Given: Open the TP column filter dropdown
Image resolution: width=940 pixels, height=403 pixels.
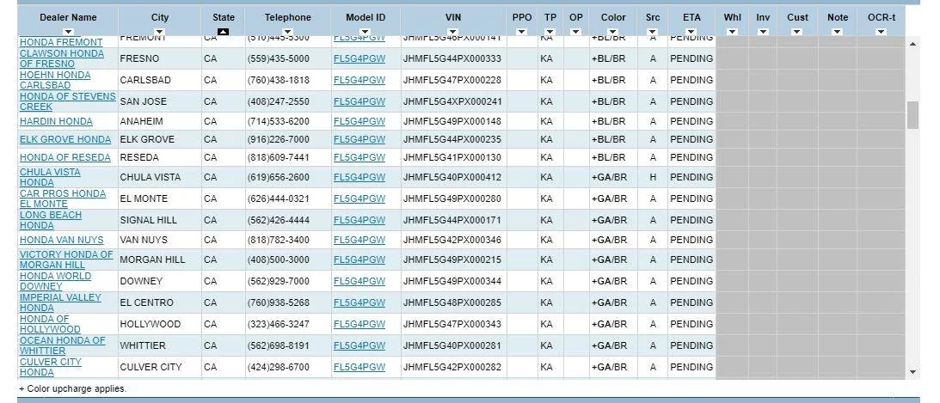Looking at the screenshot, I should (550, 32).
